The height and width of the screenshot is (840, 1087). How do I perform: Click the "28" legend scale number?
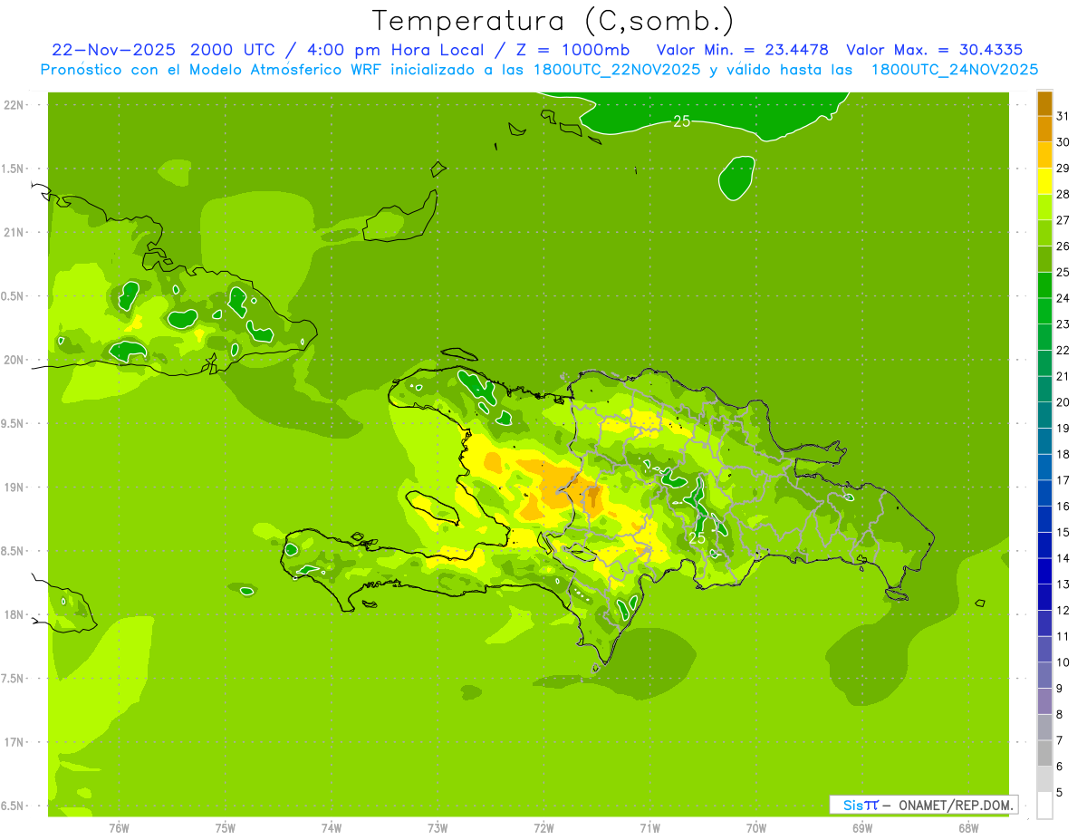click(1064, 194)
